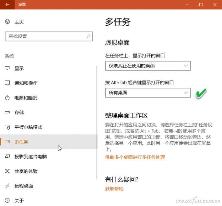Screen dimensions: 222x206
Task: Select 多任务 in the sidebar
Action: [x=48, y=142]
